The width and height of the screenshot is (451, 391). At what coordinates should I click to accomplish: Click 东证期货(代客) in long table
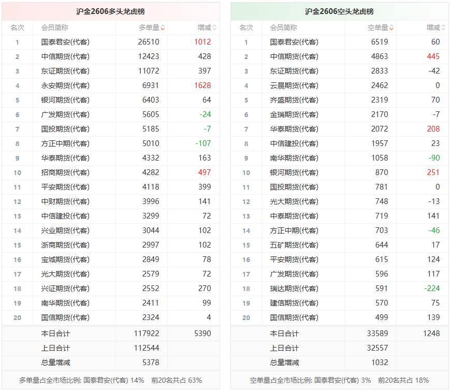coord(65,71)
